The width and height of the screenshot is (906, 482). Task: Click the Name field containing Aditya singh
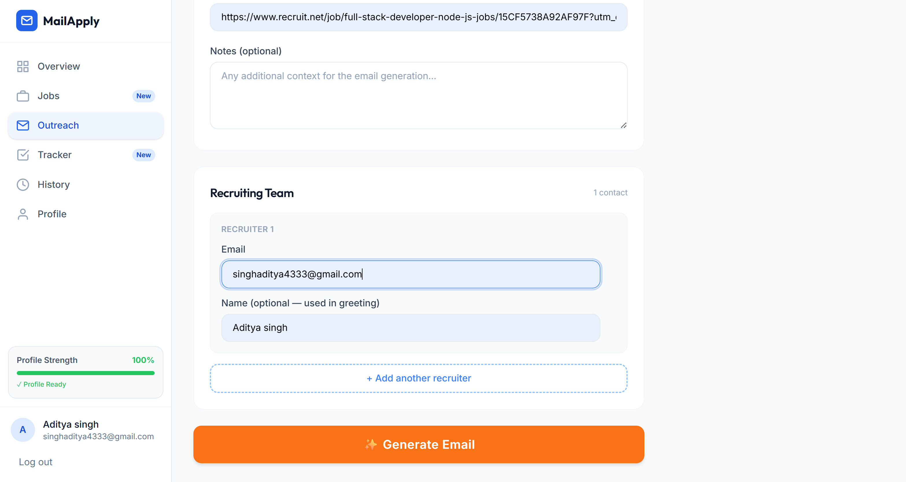411,327
